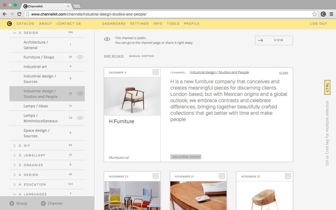Viewport: 336px width, 210px height.
Task: Open comment icon on last November 21 card
Action: (288, 176)
